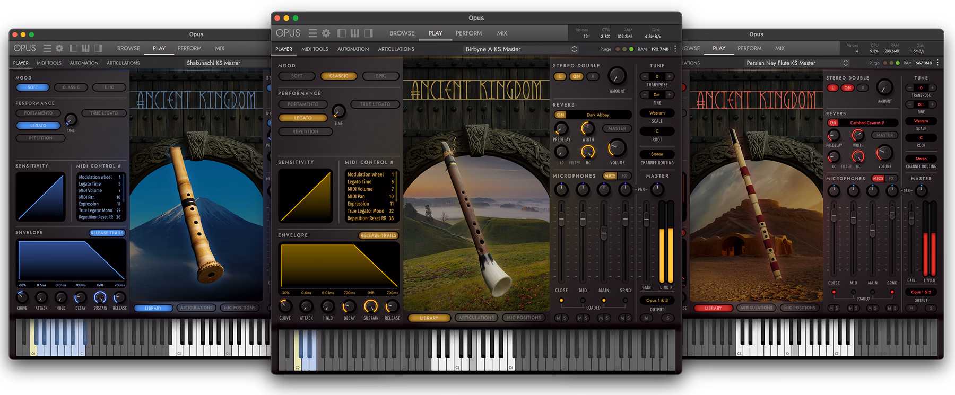Viewport: 955px width, 395px height.
Task: Click Sustain knob in center window
Action: coord(370,306)
